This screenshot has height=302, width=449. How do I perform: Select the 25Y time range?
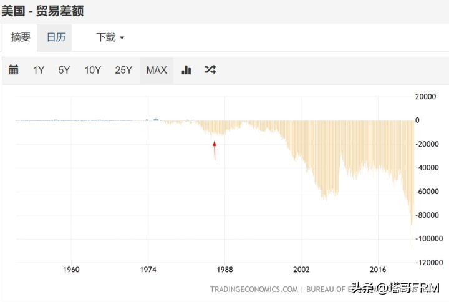(123, 70)
